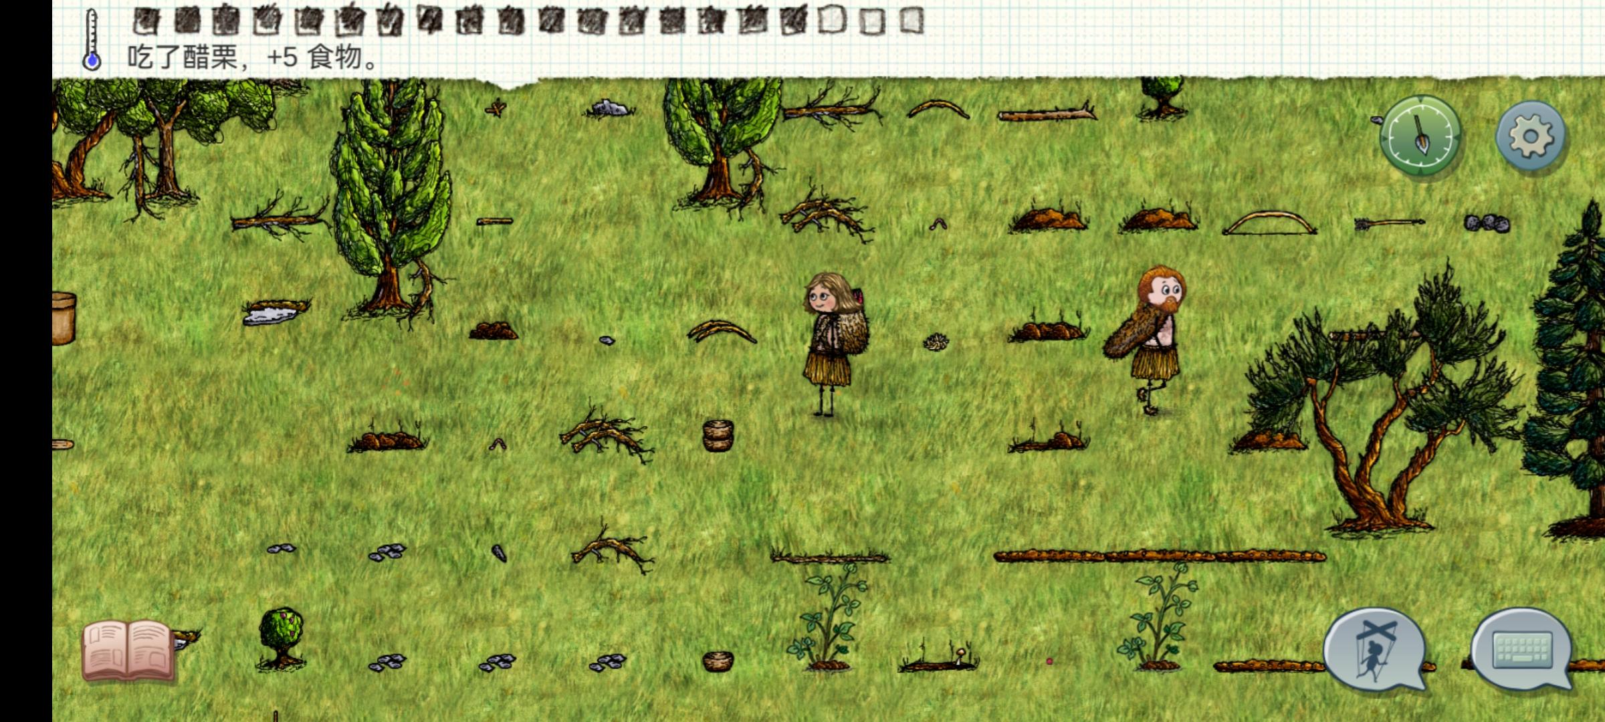
Task: Read the message 吃了醋栗，+5 食物。
Action: tap(253, 57)
